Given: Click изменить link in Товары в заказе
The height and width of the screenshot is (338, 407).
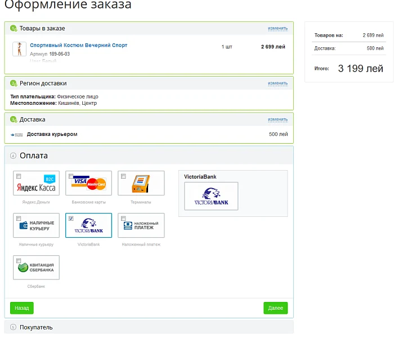Looking at the screenshot, I should coord(278,28).
